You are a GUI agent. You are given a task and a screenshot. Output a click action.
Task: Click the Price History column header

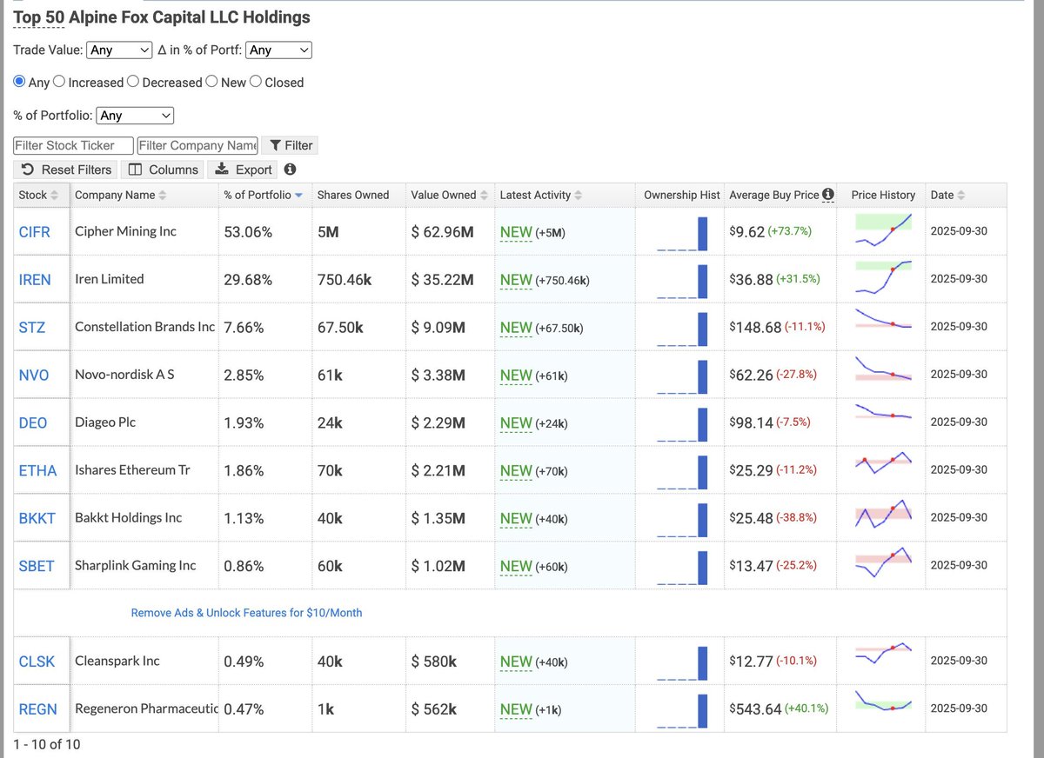[x=883, y=195]
